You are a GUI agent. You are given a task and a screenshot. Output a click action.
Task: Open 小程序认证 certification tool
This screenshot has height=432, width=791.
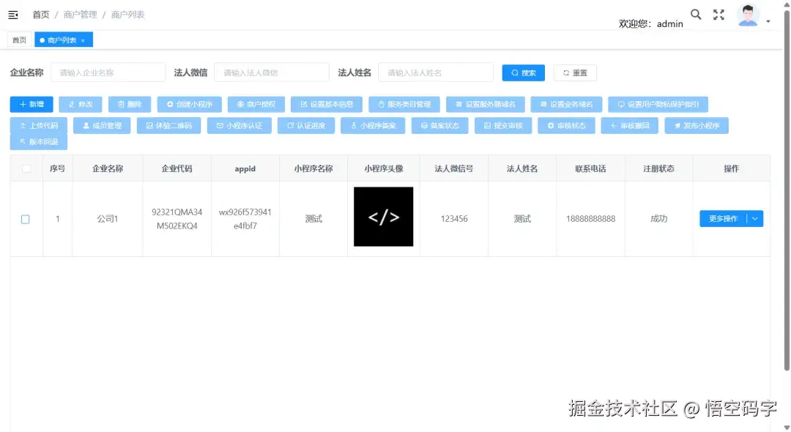point(238,125)
